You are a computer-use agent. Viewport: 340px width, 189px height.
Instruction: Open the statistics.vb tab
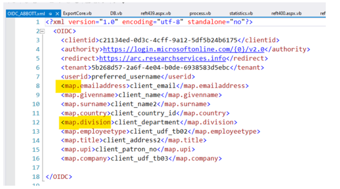pyautogui.click(x=241, y=13)
